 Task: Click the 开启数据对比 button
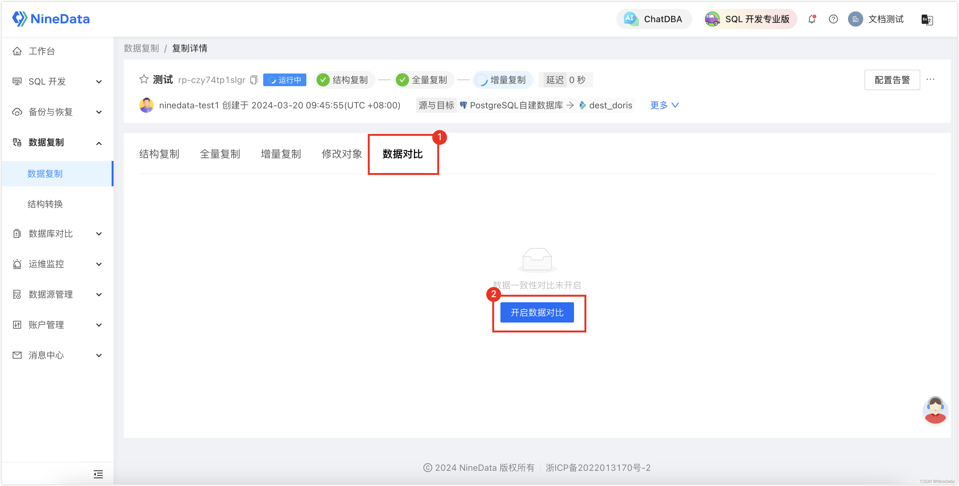point(537,312)
